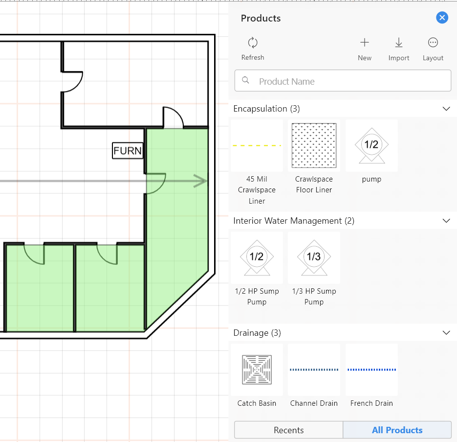Click the FURN label on the floor plan
457x442 pixels.
click(x=128, y=151)
